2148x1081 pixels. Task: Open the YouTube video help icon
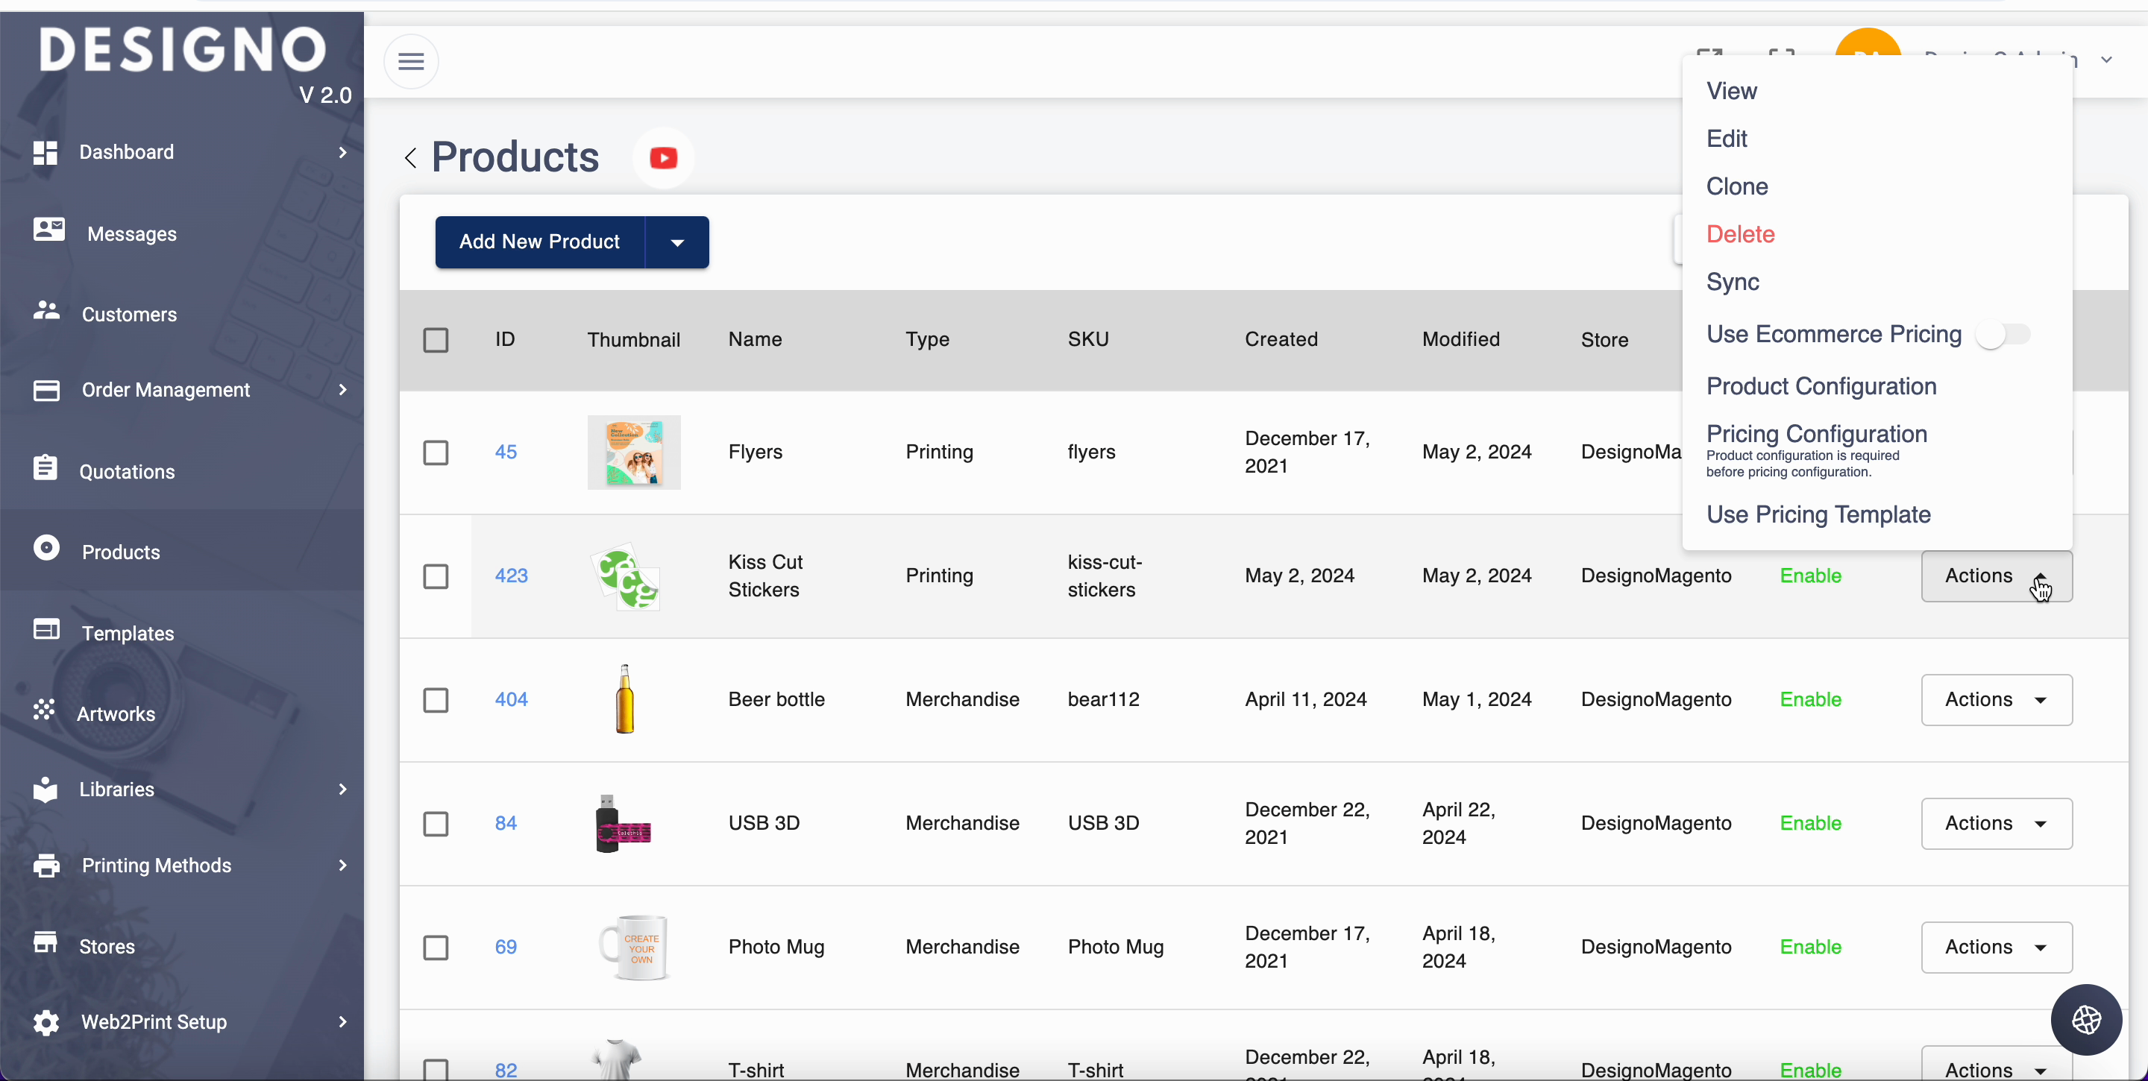pyautogui.click(x=663, y=157)
